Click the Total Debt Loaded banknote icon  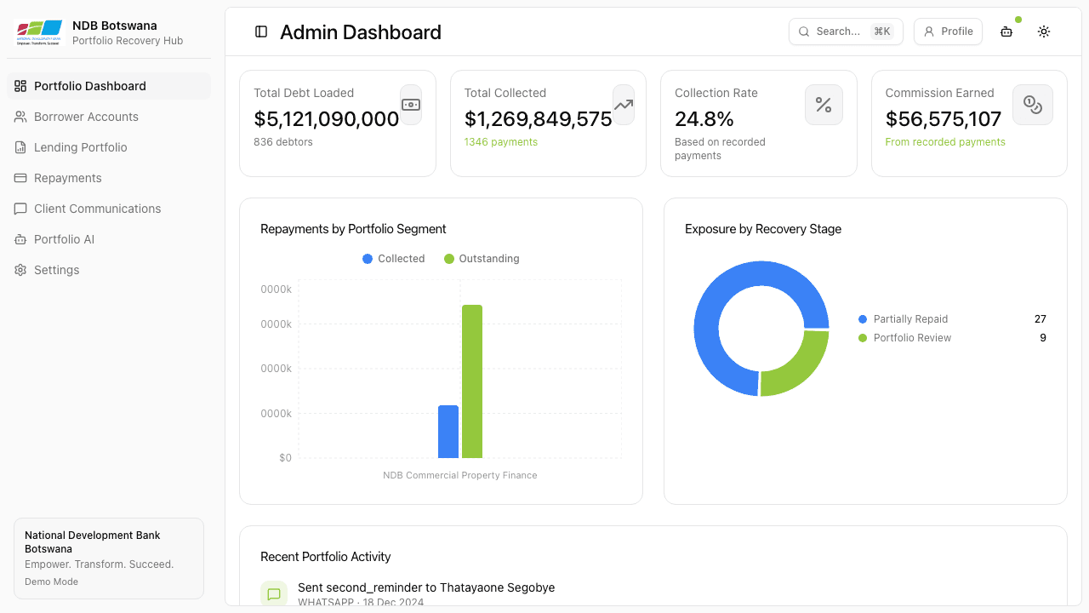point(411,105)
